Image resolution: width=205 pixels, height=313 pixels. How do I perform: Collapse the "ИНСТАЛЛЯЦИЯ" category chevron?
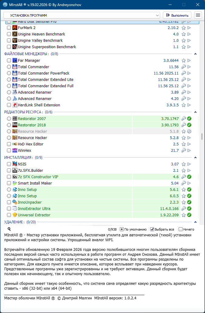[196, 158]
